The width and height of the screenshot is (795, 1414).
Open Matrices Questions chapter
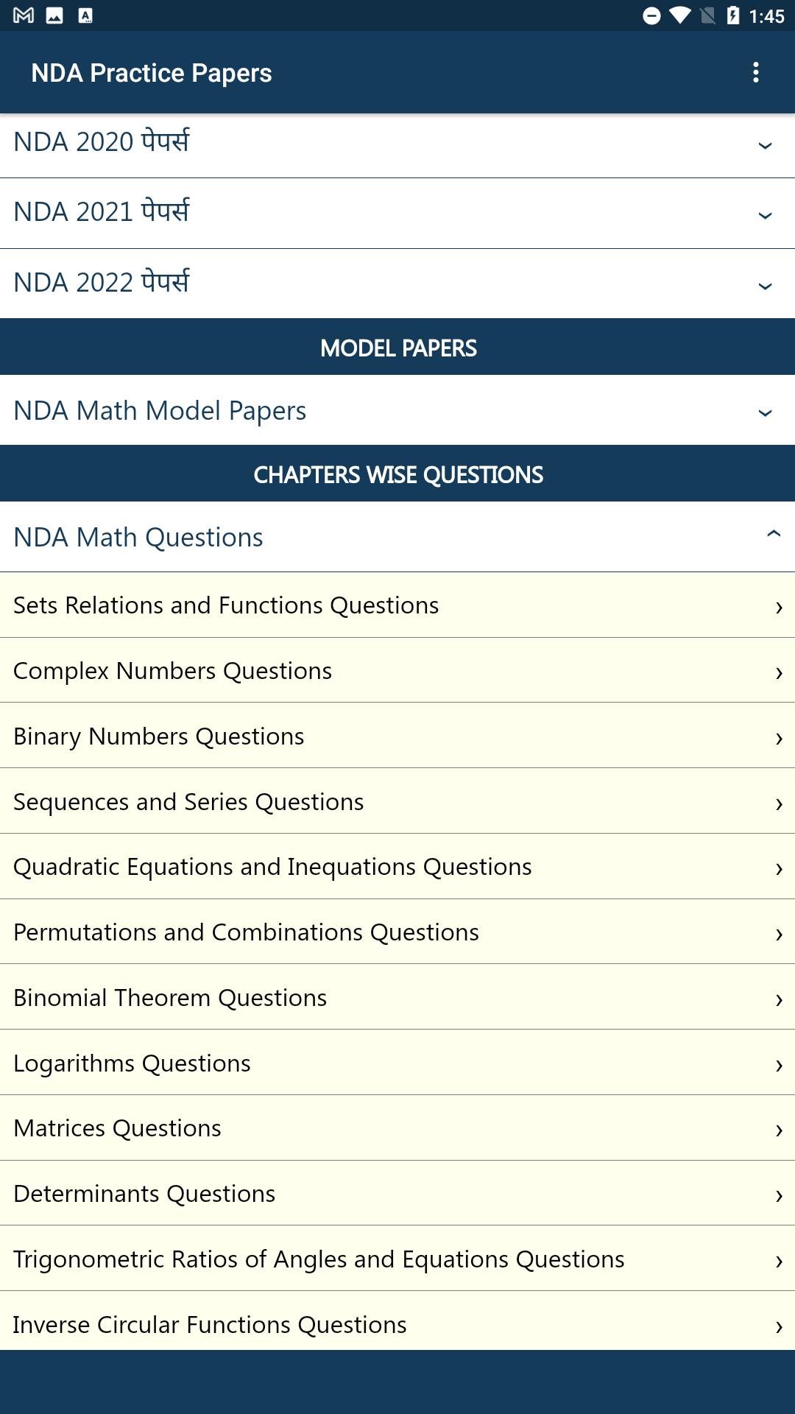[397, 1128]
